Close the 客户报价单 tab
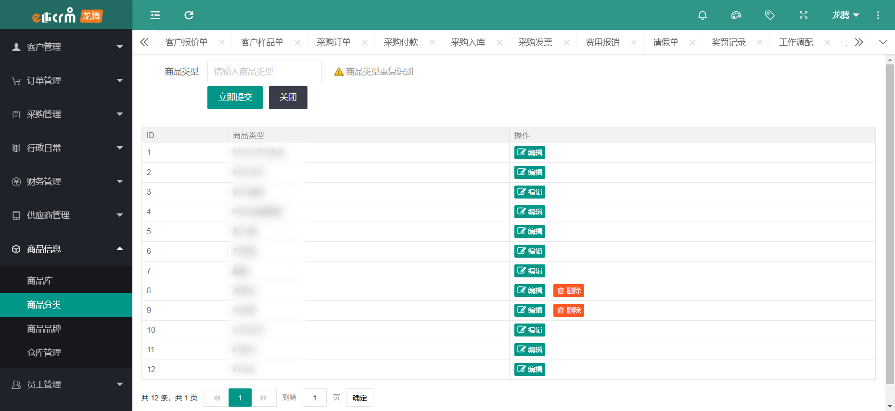This screenshot has width=895, height=411. 222,43
